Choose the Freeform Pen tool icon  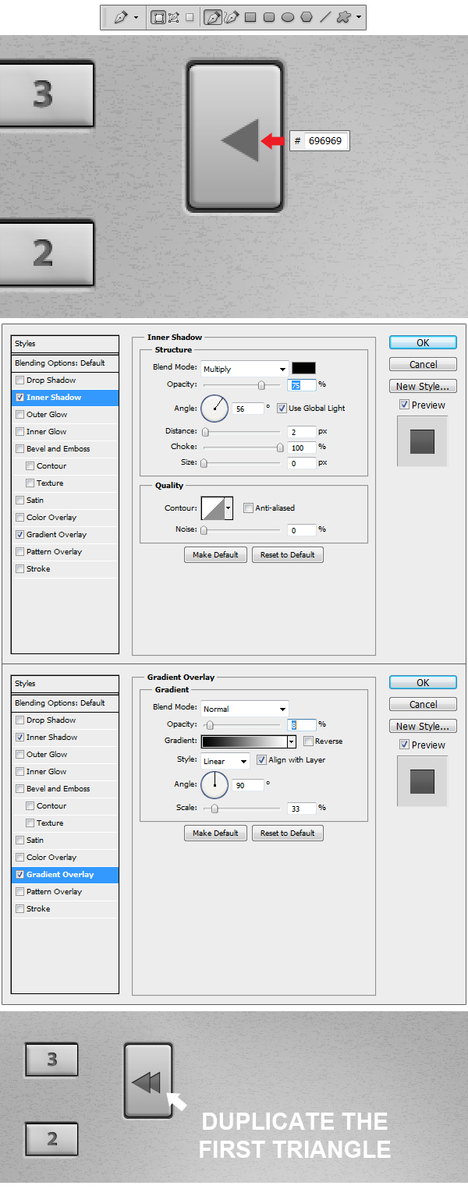tap(231, 17)
